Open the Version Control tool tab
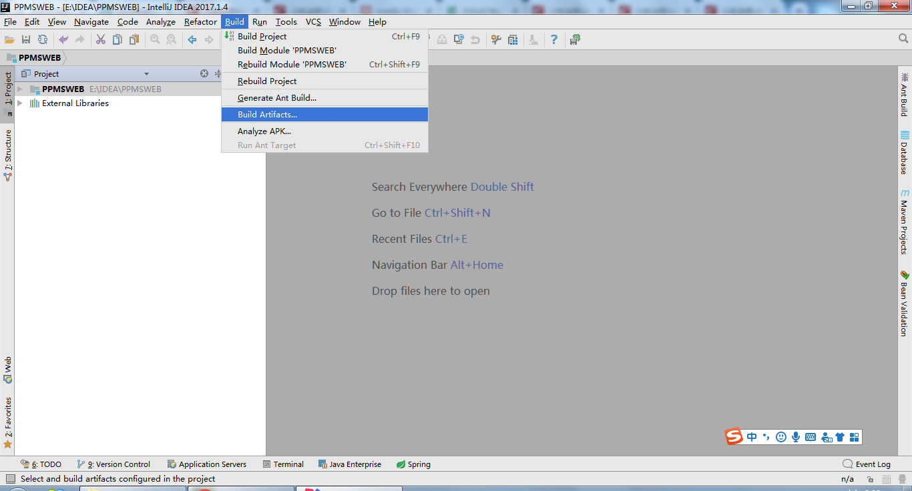 coord(113,464)
